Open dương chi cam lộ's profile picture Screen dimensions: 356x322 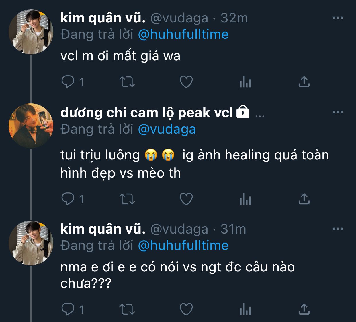[x=31, y=126]
